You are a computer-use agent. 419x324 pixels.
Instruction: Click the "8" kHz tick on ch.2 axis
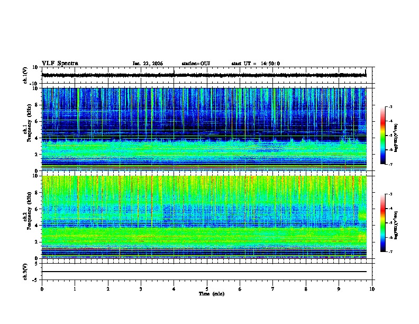tap(37, 193)
